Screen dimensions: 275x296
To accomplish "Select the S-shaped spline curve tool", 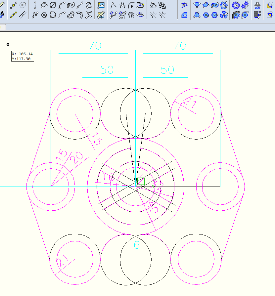I will pyautogui.click(x=89, y=5).
